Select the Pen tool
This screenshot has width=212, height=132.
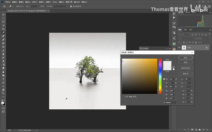[3, 82]
